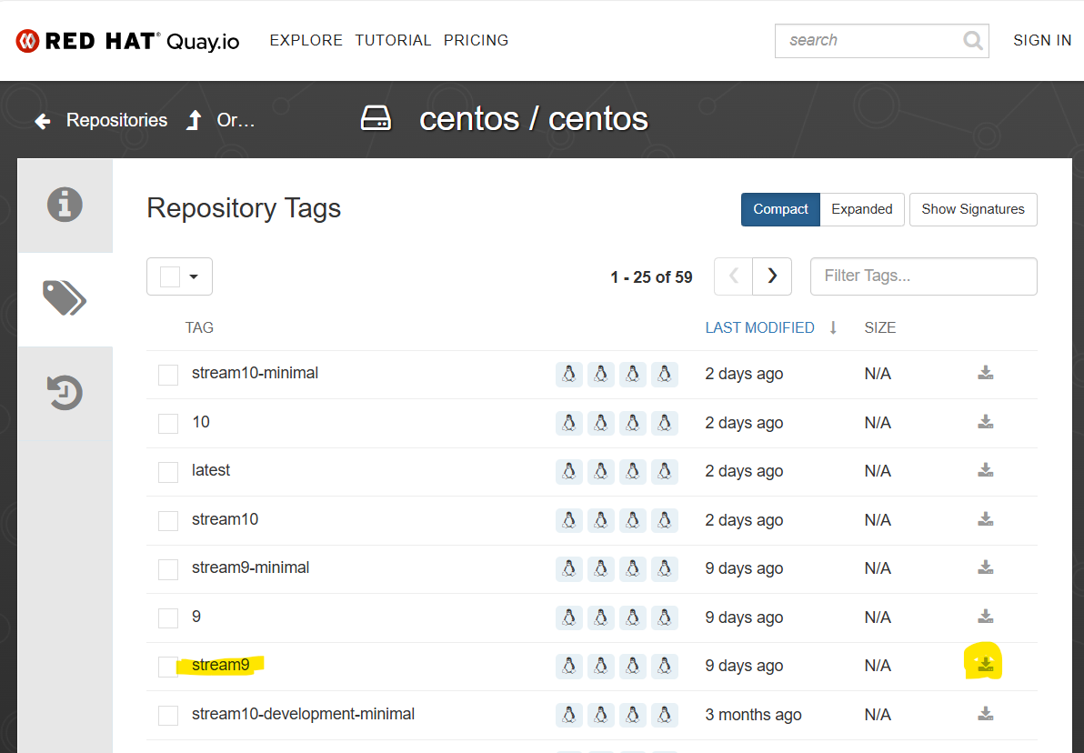The image size is (1084, 753).
Task: Fetch the stream10-minimal tag
Action: tap(986, 374)
